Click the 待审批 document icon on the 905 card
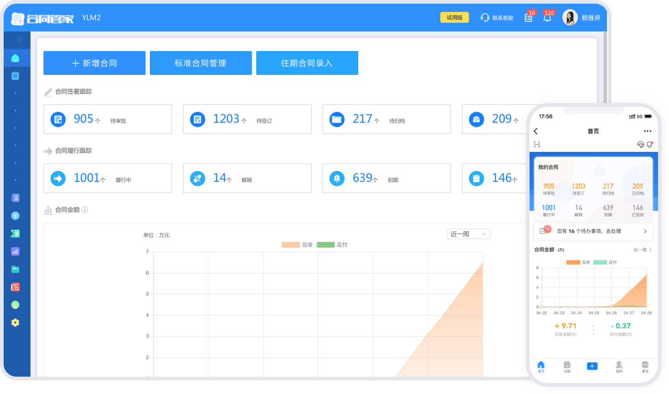 (x=58, y=119)
